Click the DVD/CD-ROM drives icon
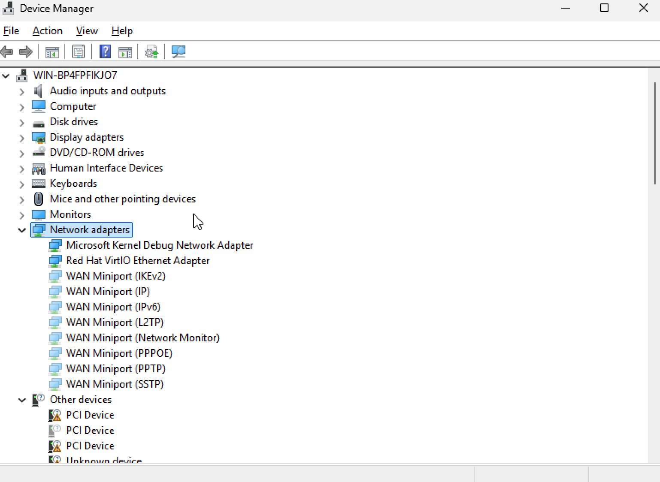The height and width of the screenshot is (482, 660). tap(38, 152)
